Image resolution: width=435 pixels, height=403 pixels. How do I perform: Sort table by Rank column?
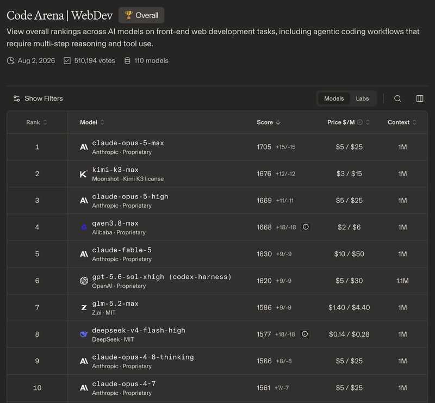(x=36, y=122)
